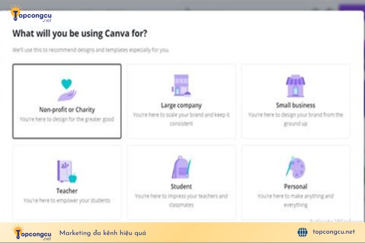Click the globe icon beside topcongcu.net
The height and width of the screenshot is (243, 365).
point(303,232)
